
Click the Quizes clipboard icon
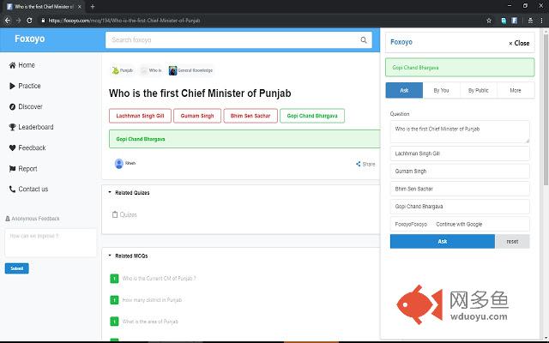coord(114,214)
